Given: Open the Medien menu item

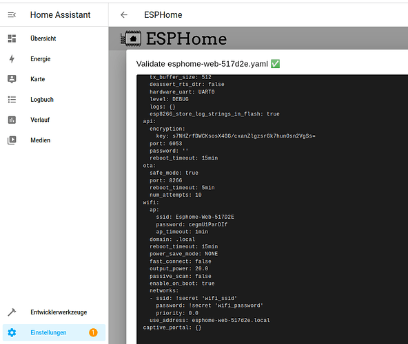Looking at the screenshot, I should coord(54,140).
